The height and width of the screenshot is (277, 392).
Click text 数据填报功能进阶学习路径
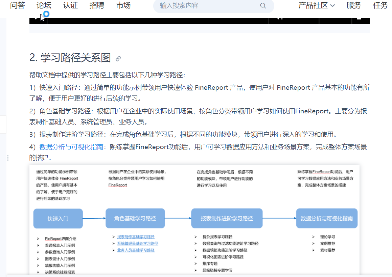pyautogui.click(x=225, y=250)
